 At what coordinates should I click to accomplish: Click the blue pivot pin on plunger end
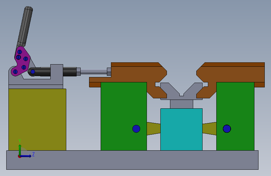click(x=33, y=72)
